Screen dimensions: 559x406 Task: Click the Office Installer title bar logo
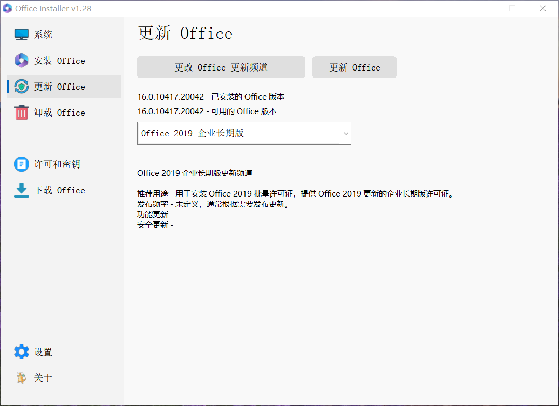tap(7, 8)
